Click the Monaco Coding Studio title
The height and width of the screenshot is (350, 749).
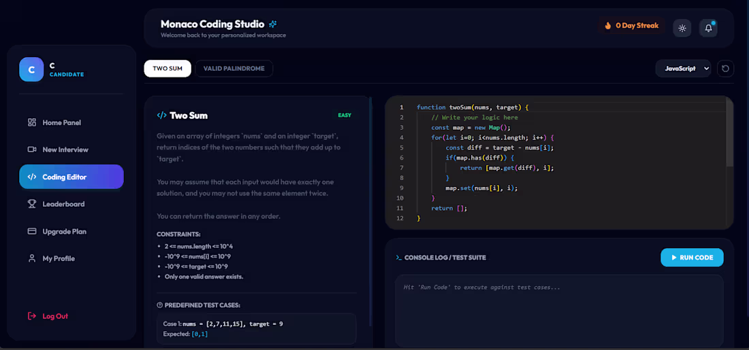212,24
